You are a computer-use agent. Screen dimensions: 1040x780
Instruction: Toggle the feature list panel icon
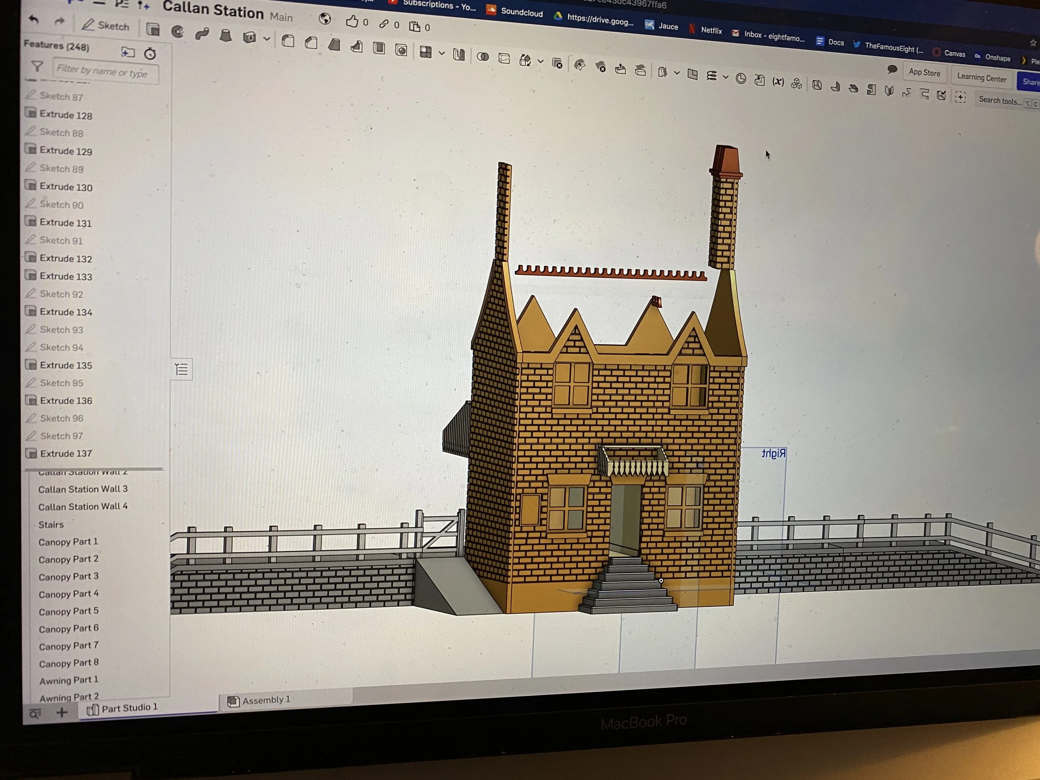point(181,369)
